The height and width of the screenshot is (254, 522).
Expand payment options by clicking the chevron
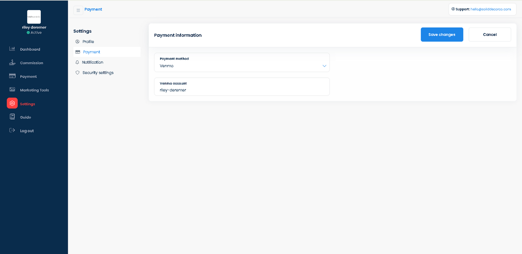324,66
